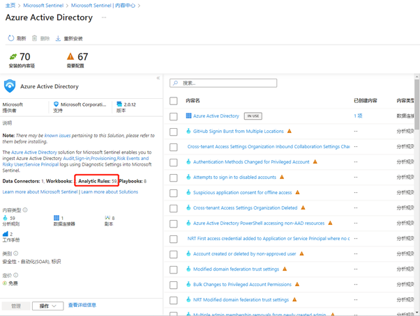Image resolution: width=420 pixels, height=316 pixels.
Task: Click the vertical scrollbar of content list
Action: click(417, 104)
